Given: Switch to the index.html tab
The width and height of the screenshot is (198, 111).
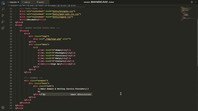Looking at the screenshot, I should coord(13,2).
